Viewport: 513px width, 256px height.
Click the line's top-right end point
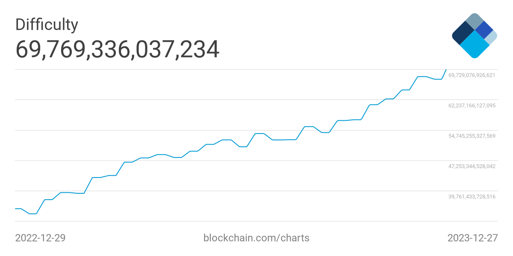(x=446, y=69)
